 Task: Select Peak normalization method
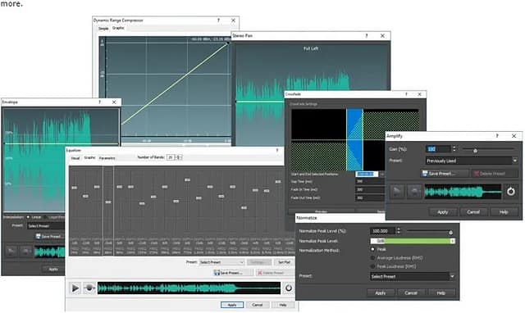pyautogui.click(x=372, y=249)
